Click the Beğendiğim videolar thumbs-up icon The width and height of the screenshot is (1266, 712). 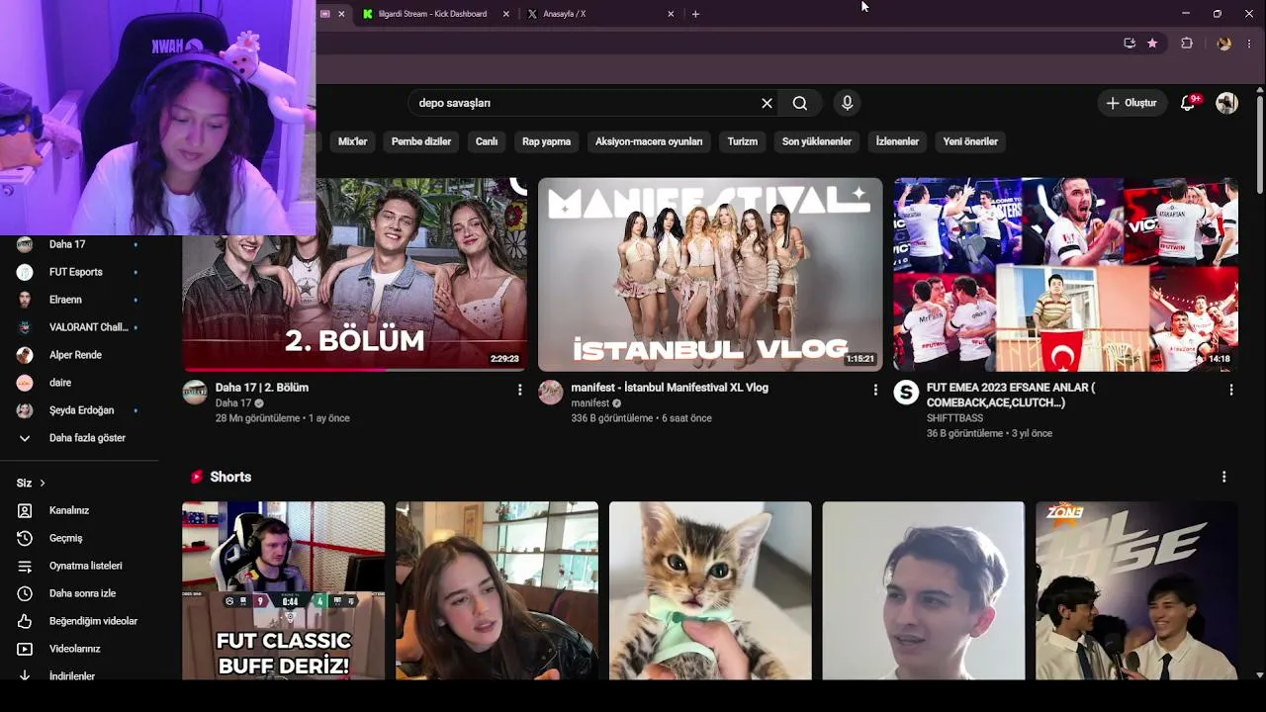tap(25, 621)
